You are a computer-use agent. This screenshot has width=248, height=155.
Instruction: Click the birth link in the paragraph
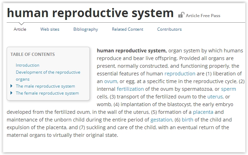(x=187, y=119)
